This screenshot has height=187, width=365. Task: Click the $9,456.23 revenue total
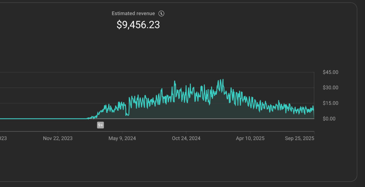tap(138, 25)
